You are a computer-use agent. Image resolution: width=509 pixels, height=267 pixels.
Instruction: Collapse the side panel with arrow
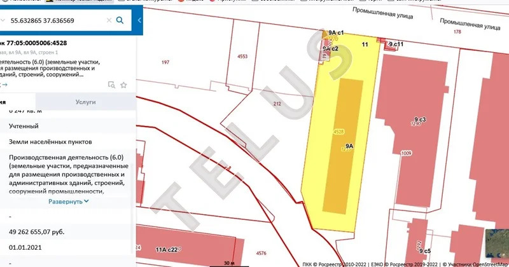click(138, 20)
